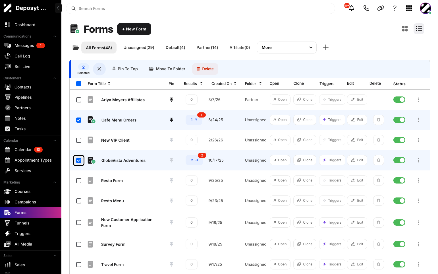Open the help question mark icon
This screenshot has width=438, height=274.
coord(395,8)
